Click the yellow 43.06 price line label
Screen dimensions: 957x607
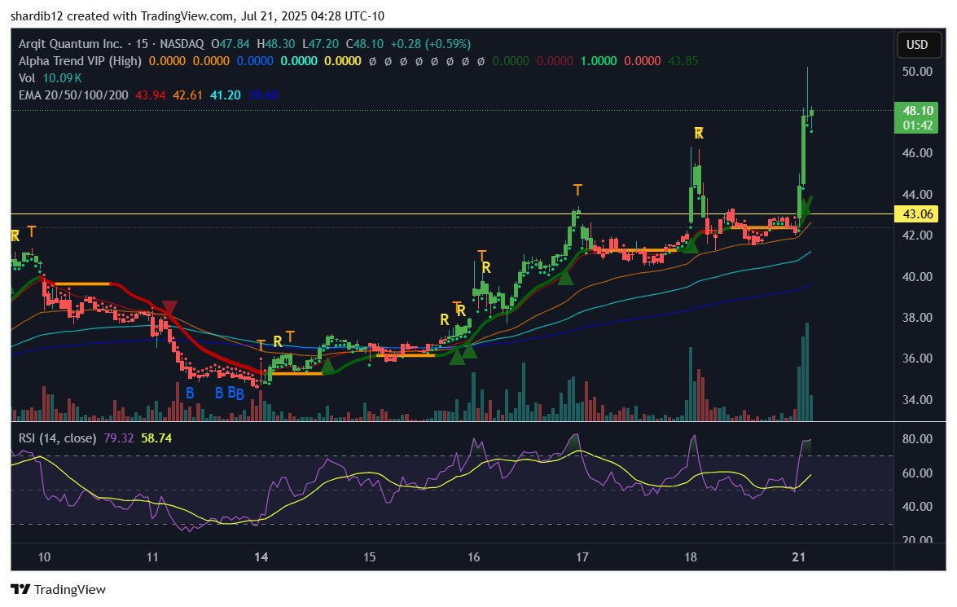(x=918, y=213)
